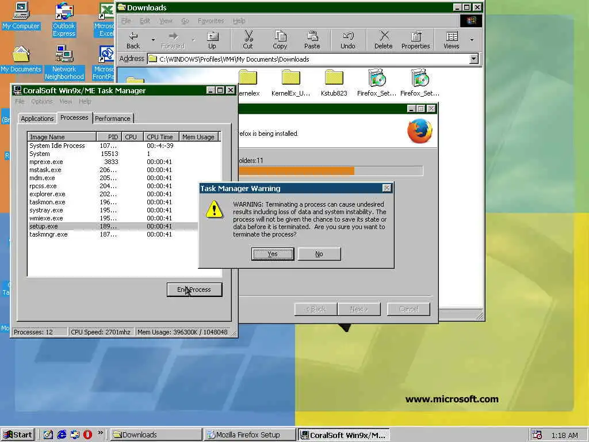Click the Views toolbar icon
The width and height of the screenshot is (589, 442).
[x=452, y=40]
